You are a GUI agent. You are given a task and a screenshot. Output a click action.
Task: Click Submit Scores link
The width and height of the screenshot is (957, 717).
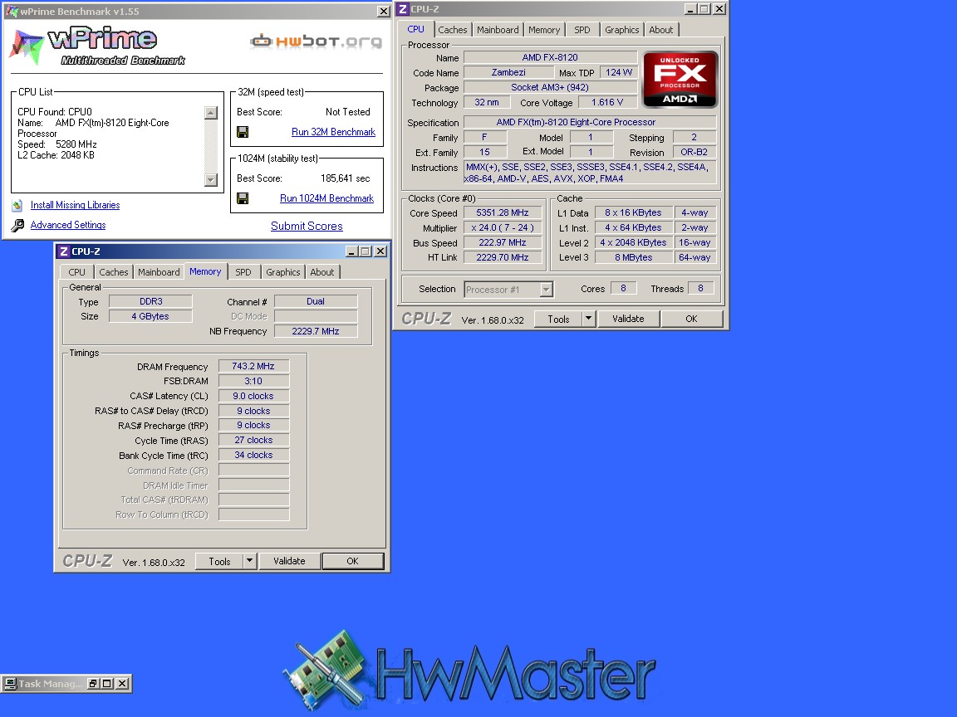(x=307, y=227)
